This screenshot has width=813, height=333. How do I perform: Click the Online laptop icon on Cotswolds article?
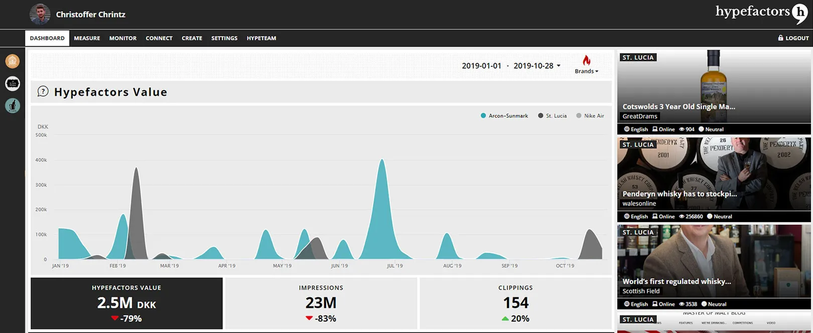pos(655,129)
